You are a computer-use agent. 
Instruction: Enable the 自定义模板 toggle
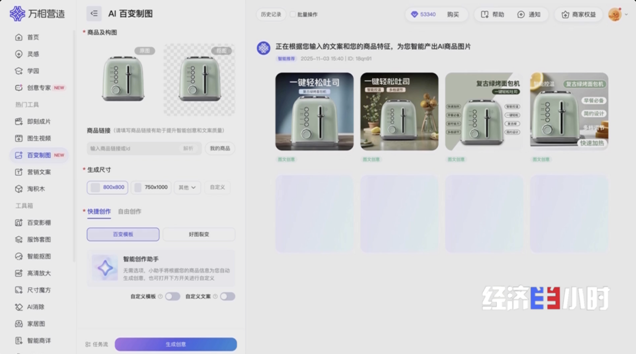click(173, 296)
